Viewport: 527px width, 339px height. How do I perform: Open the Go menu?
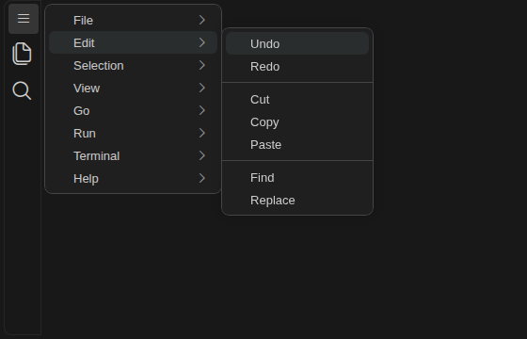click(133, 110)
